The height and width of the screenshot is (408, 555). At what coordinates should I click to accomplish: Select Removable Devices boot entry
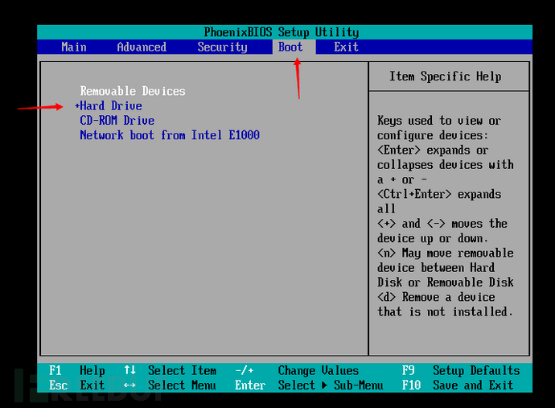(x=133, y=91)
